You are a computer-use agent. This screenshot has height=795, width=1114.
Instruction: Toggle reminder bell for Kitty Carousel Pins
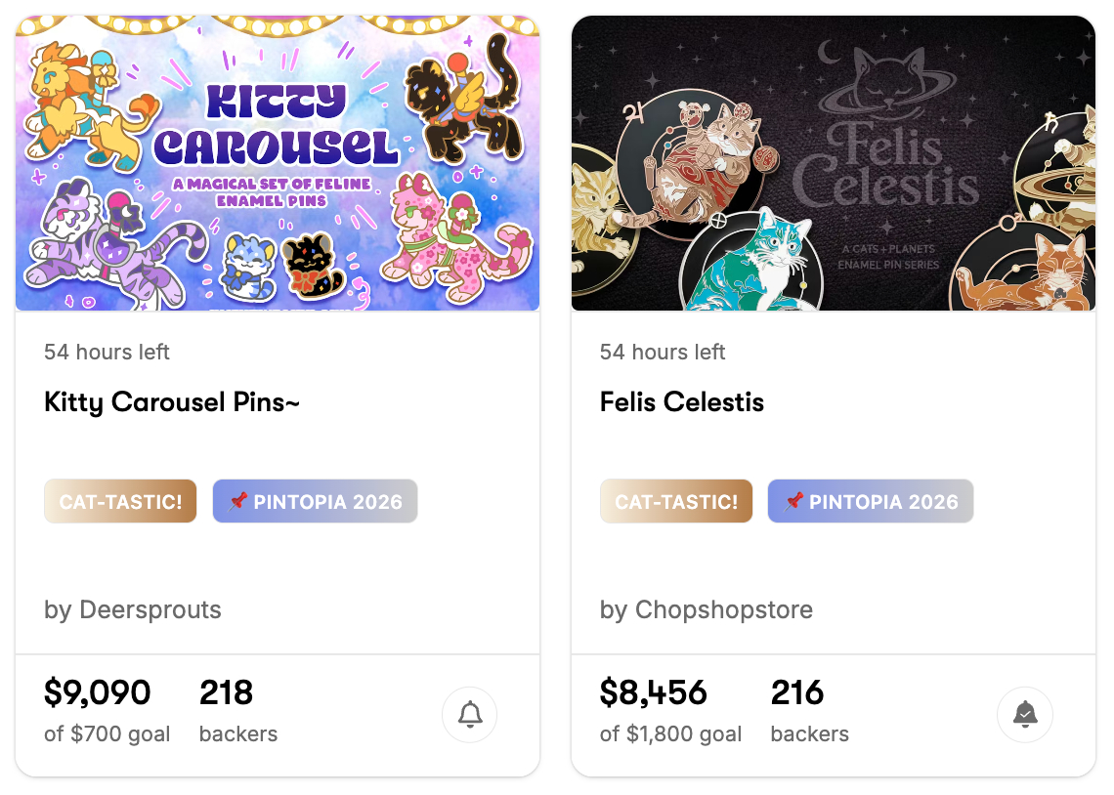pos(470,715)
